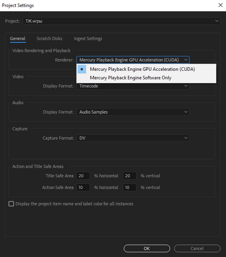Open the Renderer dropdown
Screen dimensions: 226x257
(133, 60)
